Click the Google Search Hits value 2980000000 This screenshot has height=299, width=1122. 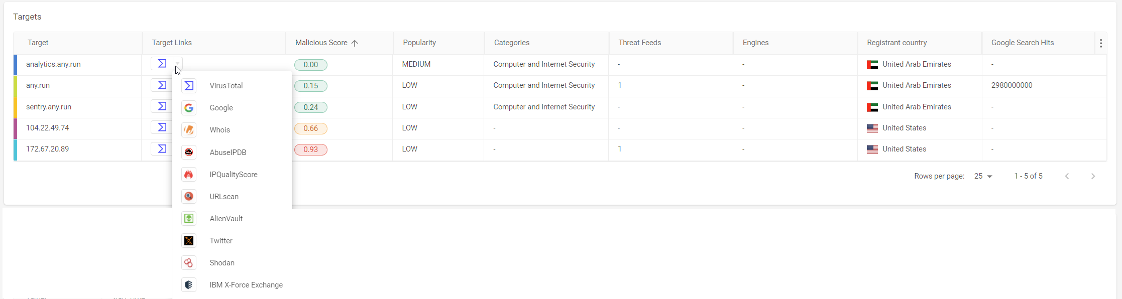pyautogui.click(x=1012, y=85)
